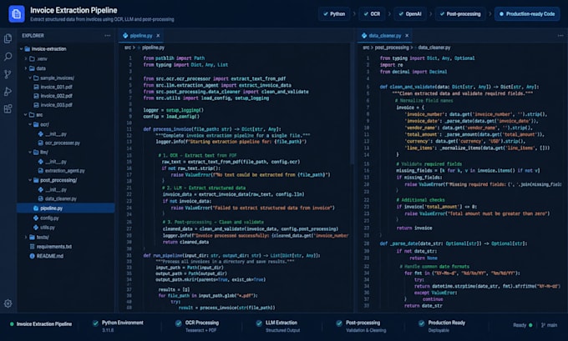Click line 11 def process_invoice in pipeline.py
Screen dimensions: 568x341
point(212,129)
